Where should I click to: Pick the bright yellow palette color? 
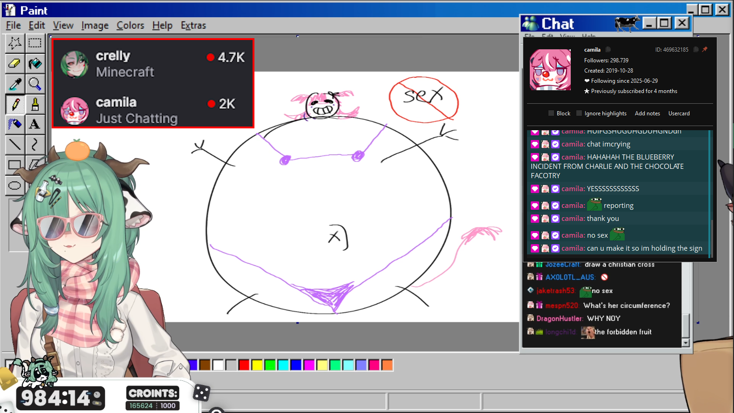click(x=257, y=365)
